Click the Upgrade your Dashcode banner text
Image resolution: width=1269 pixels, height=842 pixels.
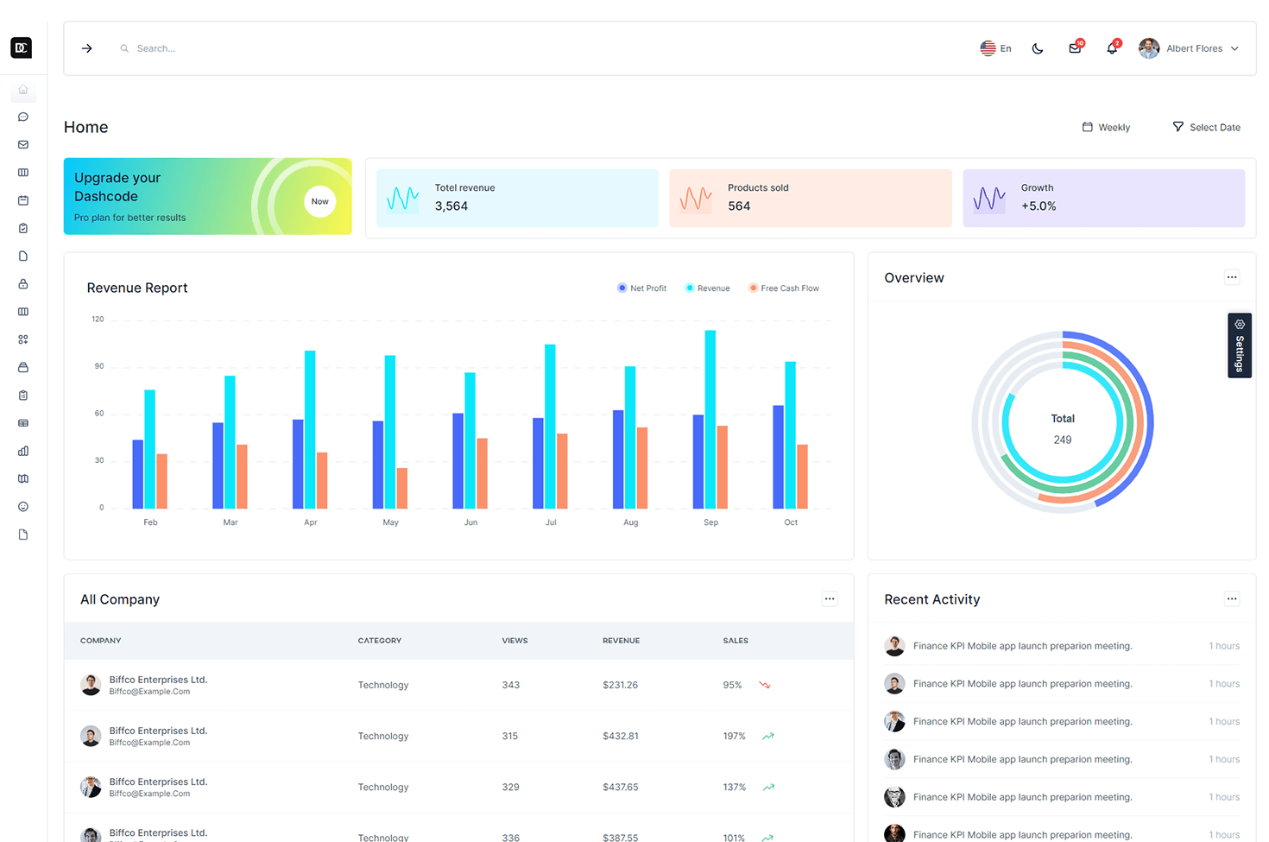117,187
